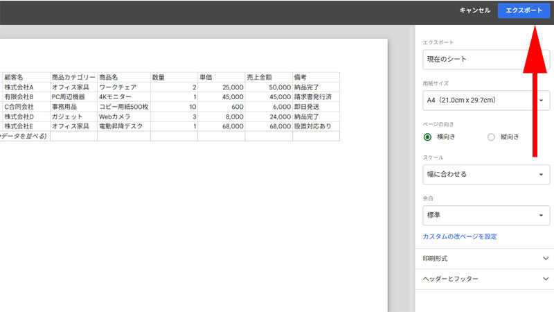Select the 縦向き orientation radio button

(491, 137)
